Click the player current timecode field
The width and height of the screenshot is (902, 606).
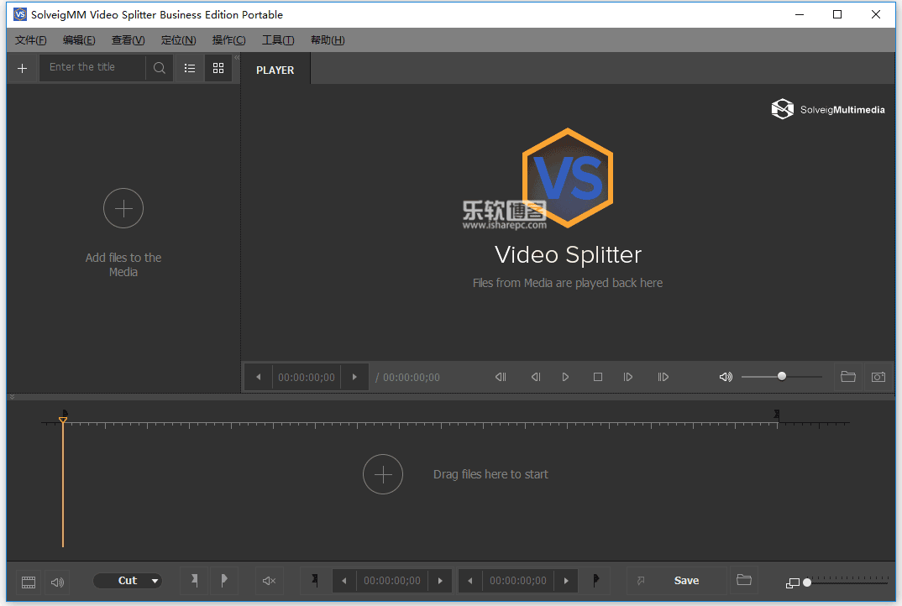coord(306,377)
